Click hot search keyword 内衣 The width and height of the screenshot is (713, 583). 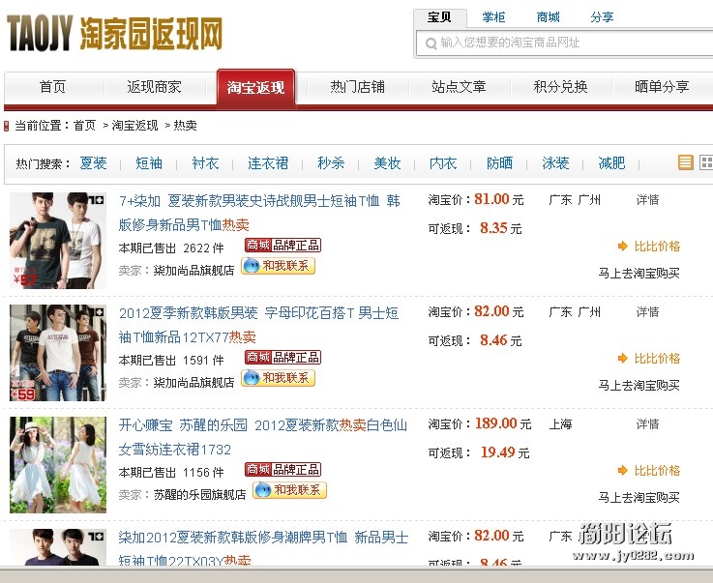(443, 162)
